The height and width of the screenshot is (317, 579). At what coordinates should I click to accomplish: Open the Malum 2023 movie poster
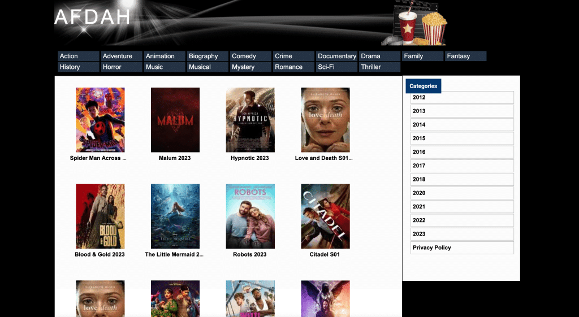(175, 120)
